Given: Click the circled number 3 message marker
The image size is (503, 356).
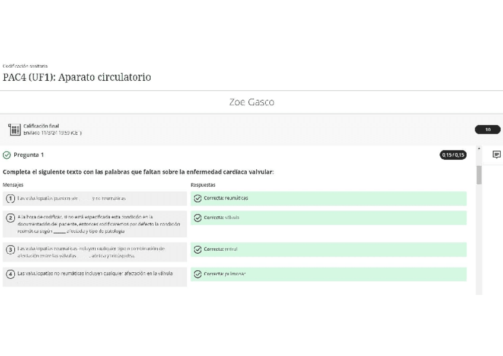Looking at the screenshot, I should click(x=11, y=250).
